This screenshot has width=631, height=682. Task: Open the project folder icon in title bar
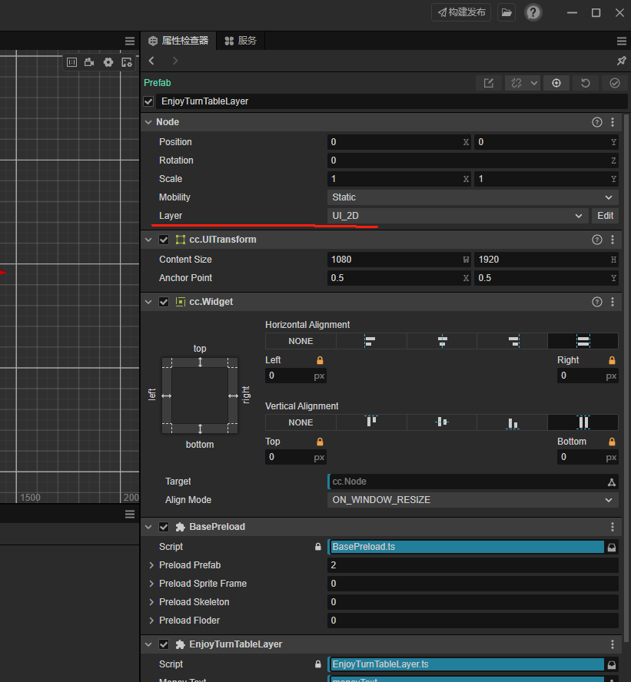[x=506, y=12]
